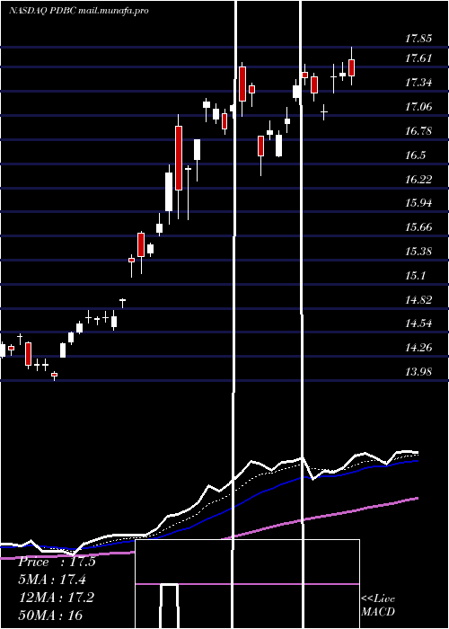
Task: Click the 17.85 price axis label
Action: 418,39
